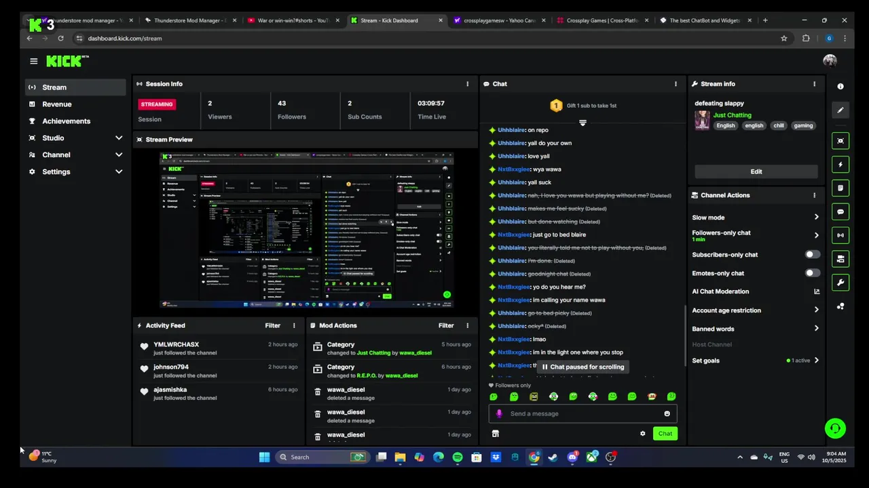Click the Just Chatting category link
Image resolution: width=869 pixels, height=488 pixels.
click(x=732, y=115)
